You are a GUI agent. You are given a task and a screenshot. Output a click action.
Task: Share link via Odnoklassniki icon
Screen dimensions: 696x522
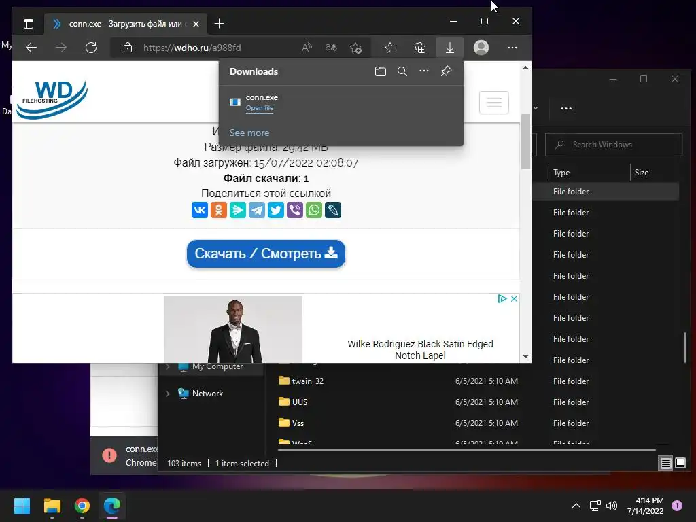click(x=218, y=210)
